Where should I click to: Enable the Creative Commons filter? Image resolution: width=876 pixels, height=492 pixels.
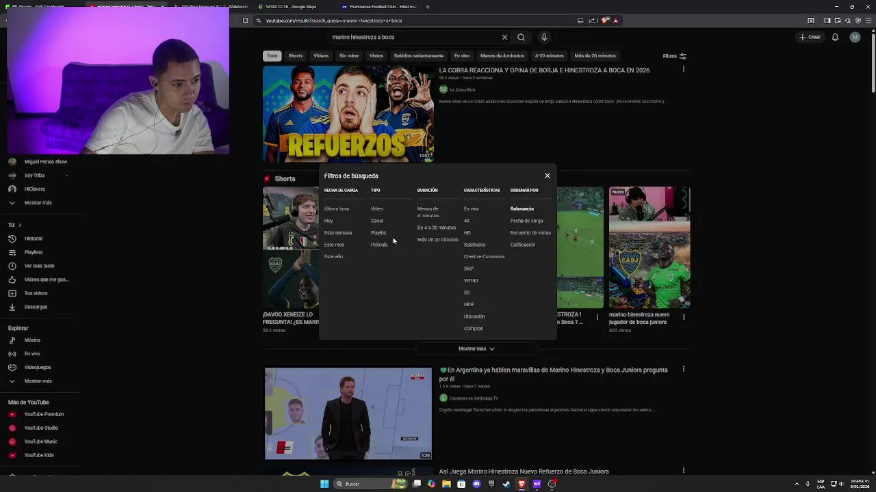[484, 256]
